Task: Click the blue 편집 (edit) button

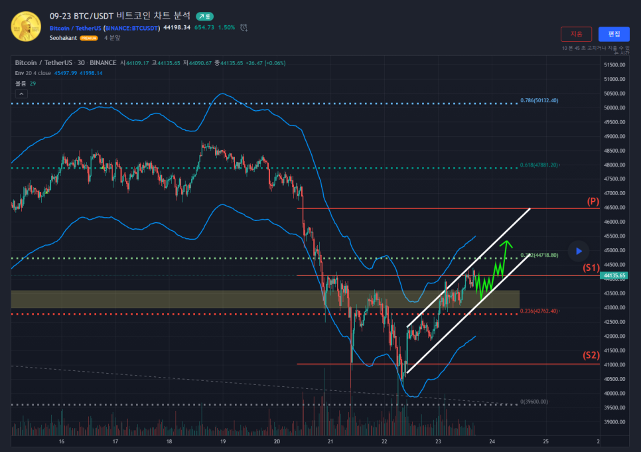Action: (x=614, y=34)
